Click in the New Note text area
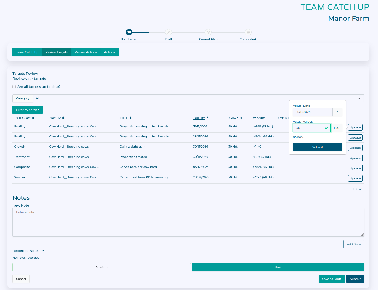This screenshot has width=378, height=290. coord(188,222)
